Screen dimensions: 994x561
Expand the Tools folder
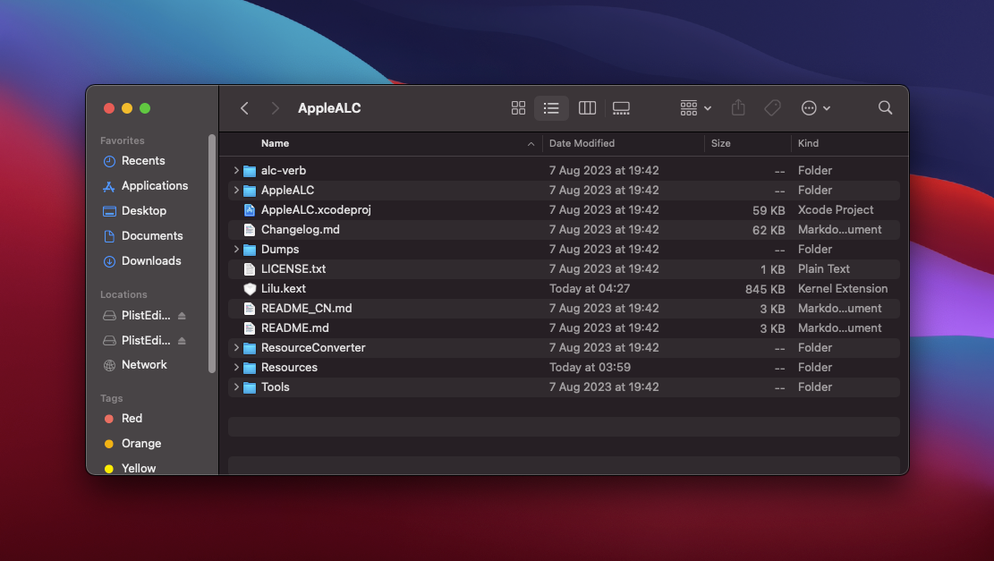(236, 387)
